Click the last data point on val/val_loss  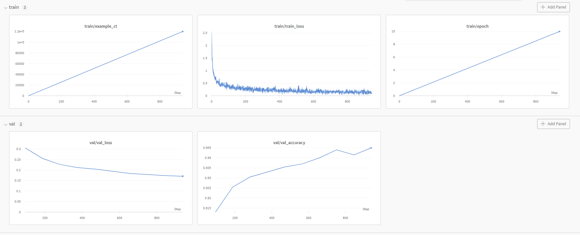coord(183,176)
